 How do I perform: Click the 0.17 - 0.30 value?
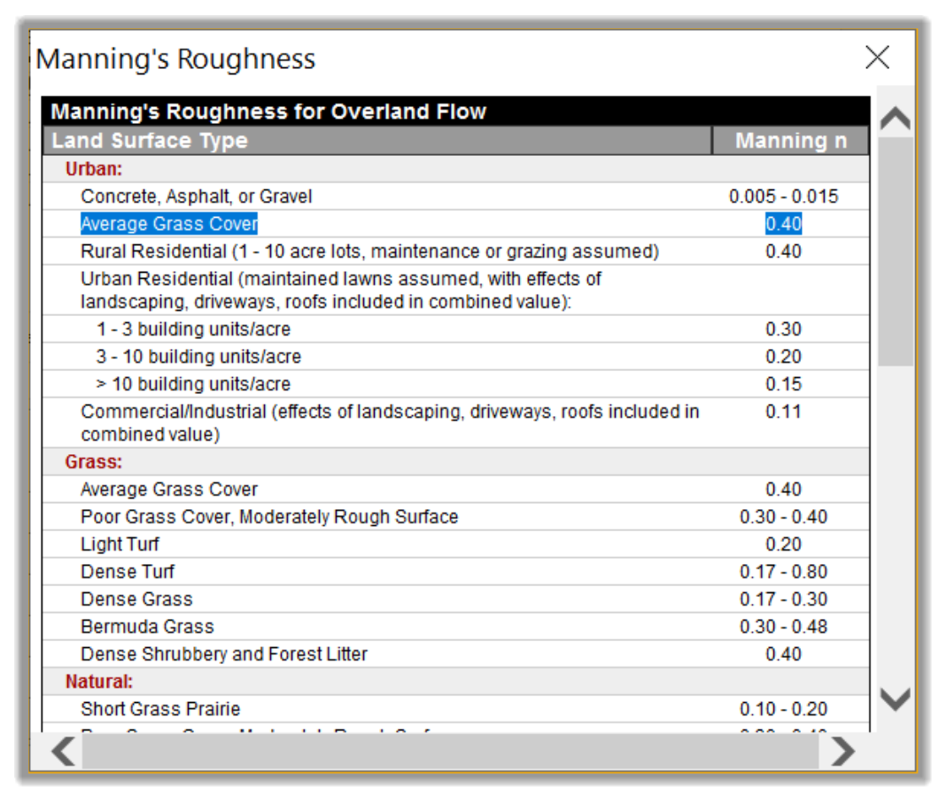tap(783, 598)
